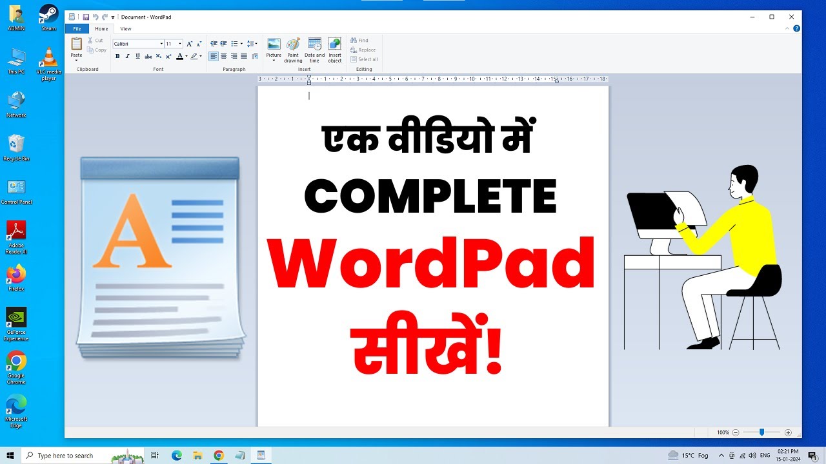Insert a Paint drawing
Viewport: 826px width, 464px height.
[293, 50]
